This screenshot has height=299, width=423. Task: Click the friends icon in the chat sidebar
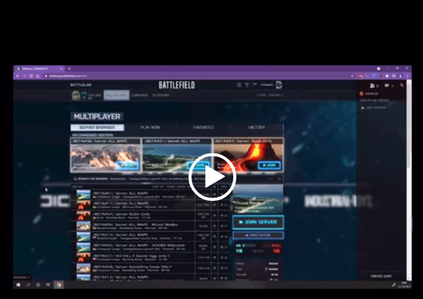373,86
